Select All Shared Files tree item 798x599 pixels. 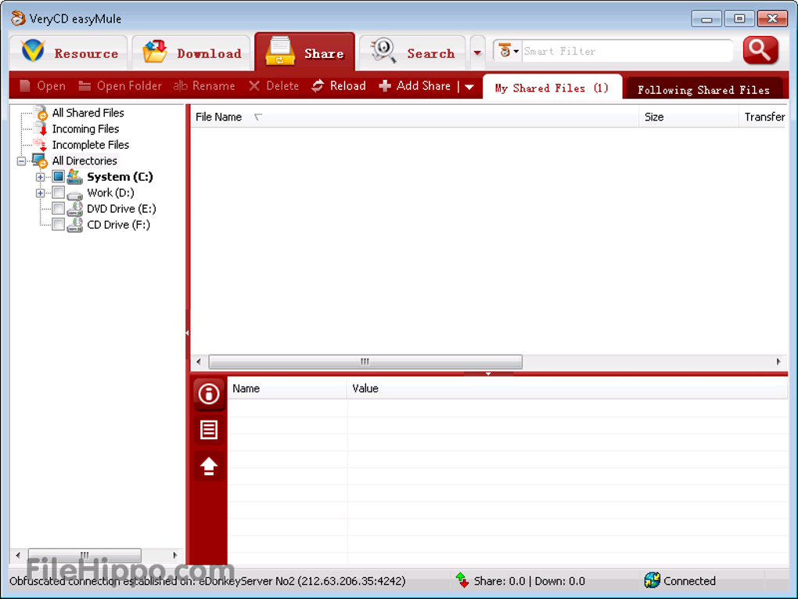pos(88,113)
